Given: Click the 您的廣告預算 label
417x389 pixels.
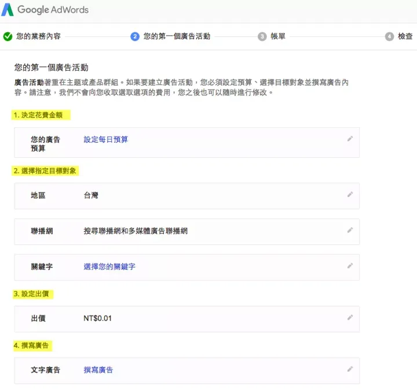Looking at the screenshot, I should [x=46, y=143].
